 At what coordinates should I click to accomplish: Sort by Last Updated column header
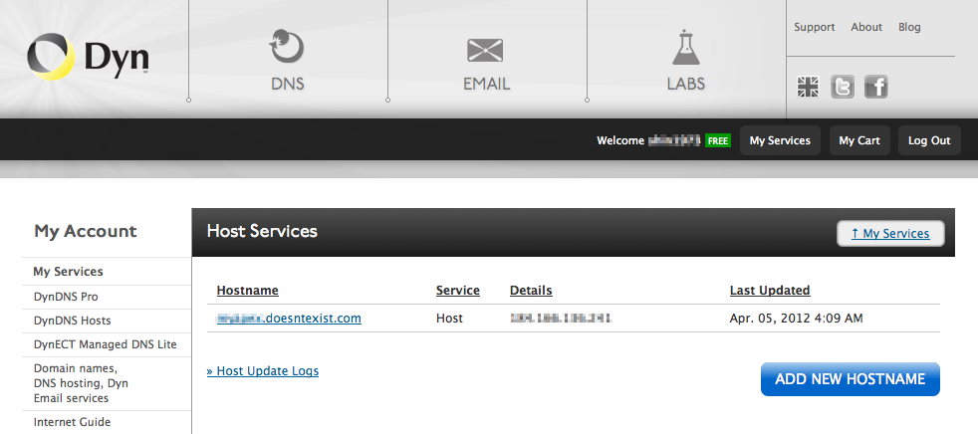click(770, 290)
